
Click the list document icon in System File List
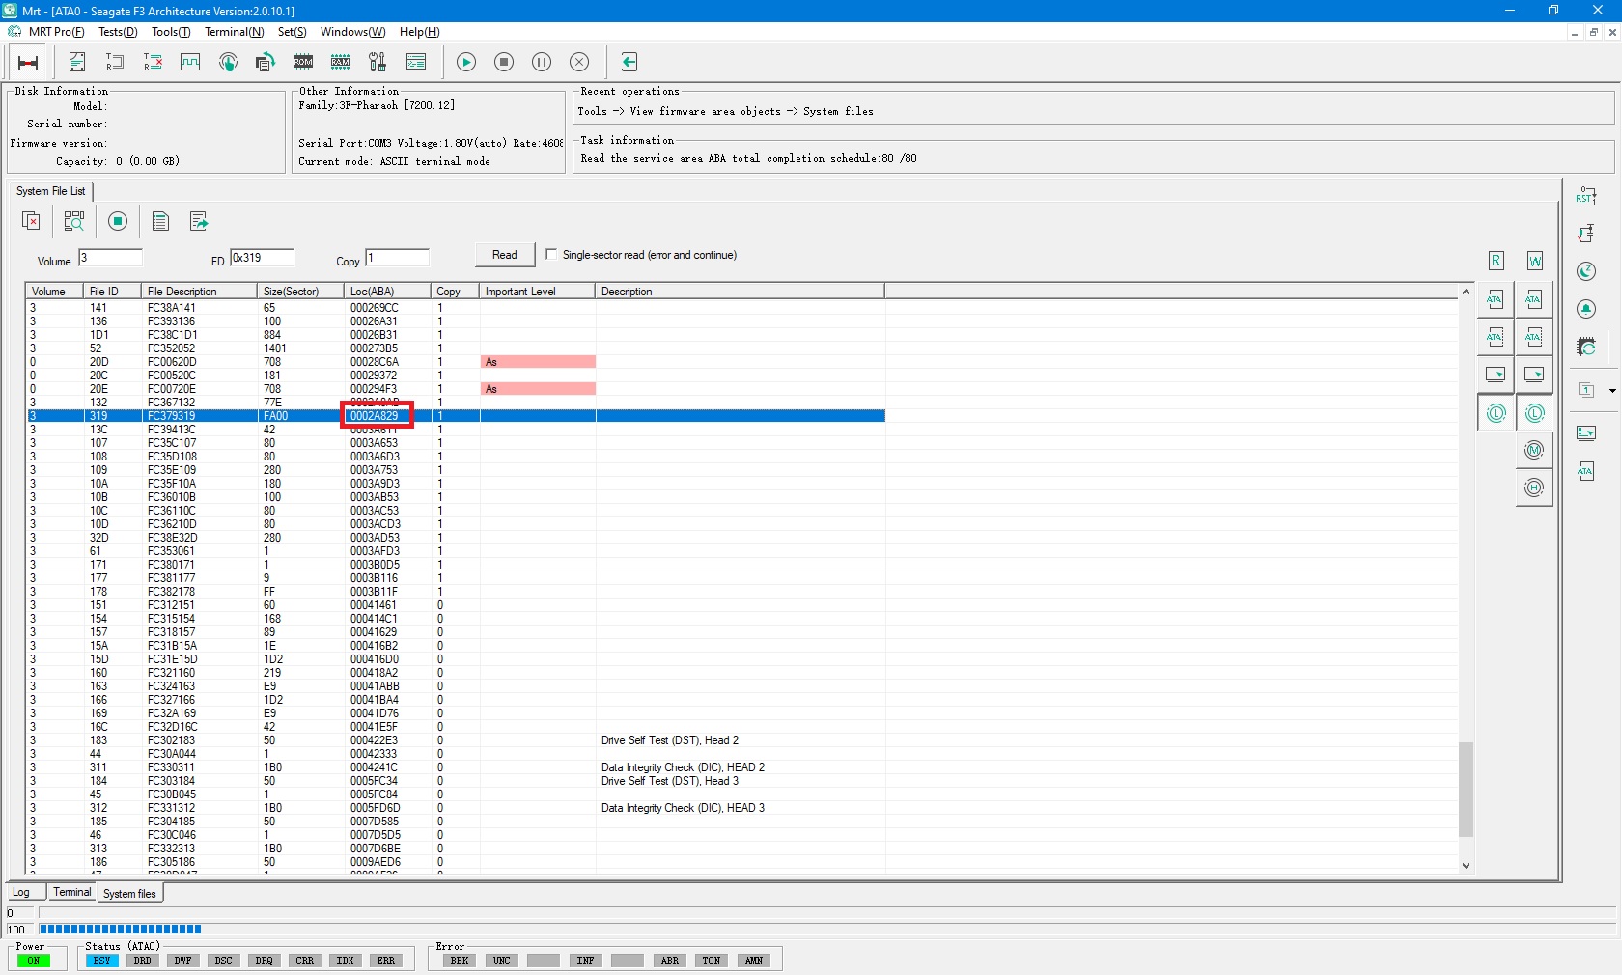tap(160, 221)
